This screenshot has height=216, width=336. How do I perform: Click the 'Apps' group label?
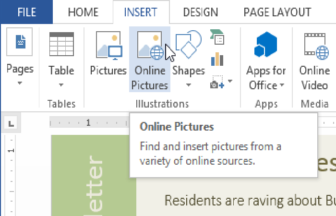pyautogui.click(x=266, y=104)
